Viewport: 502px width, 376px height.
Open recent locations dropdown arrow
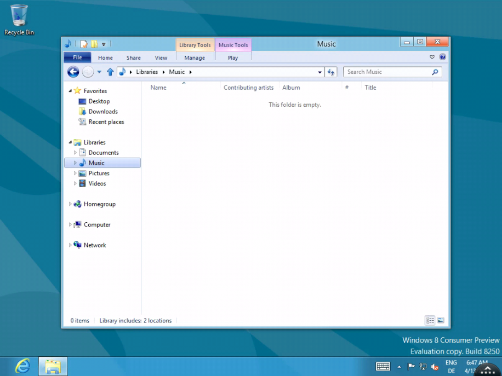click(x=99, y=72)
